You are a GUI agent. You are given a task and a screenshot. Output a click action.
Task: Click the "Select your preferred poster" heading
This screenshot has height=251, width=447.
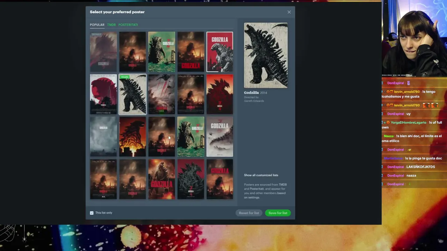click(x=117, y=12)
